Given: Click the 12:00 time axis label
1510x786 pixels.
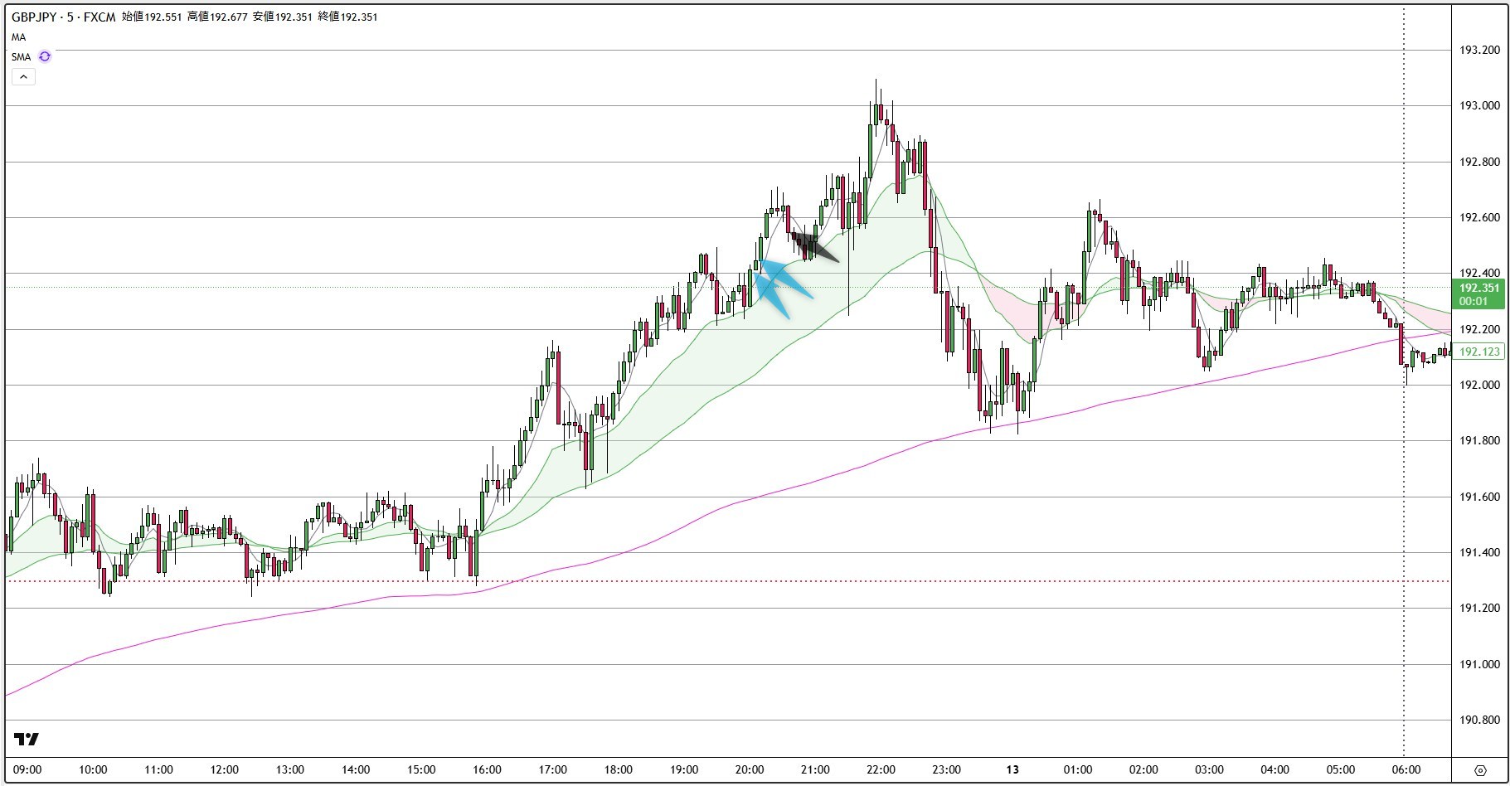Looking at the screenshot, I should coord(225,769).
